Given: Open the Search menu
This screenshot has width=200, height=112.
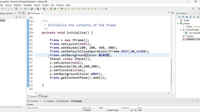Looking at the screenshot, I should click(37, 5).
